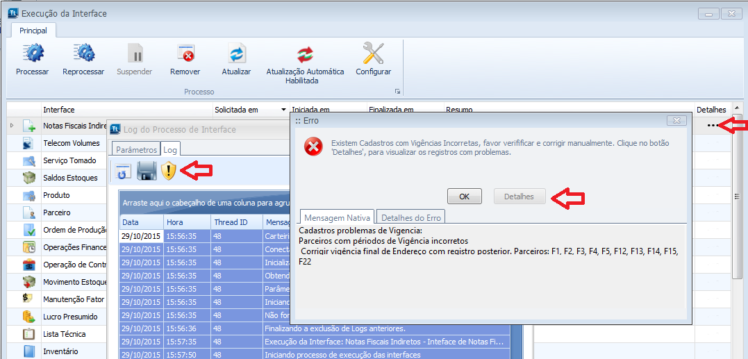Click the save floppy disk icon
The width and height of the screenshot is (748, 359).
click(x=147, y=171)
